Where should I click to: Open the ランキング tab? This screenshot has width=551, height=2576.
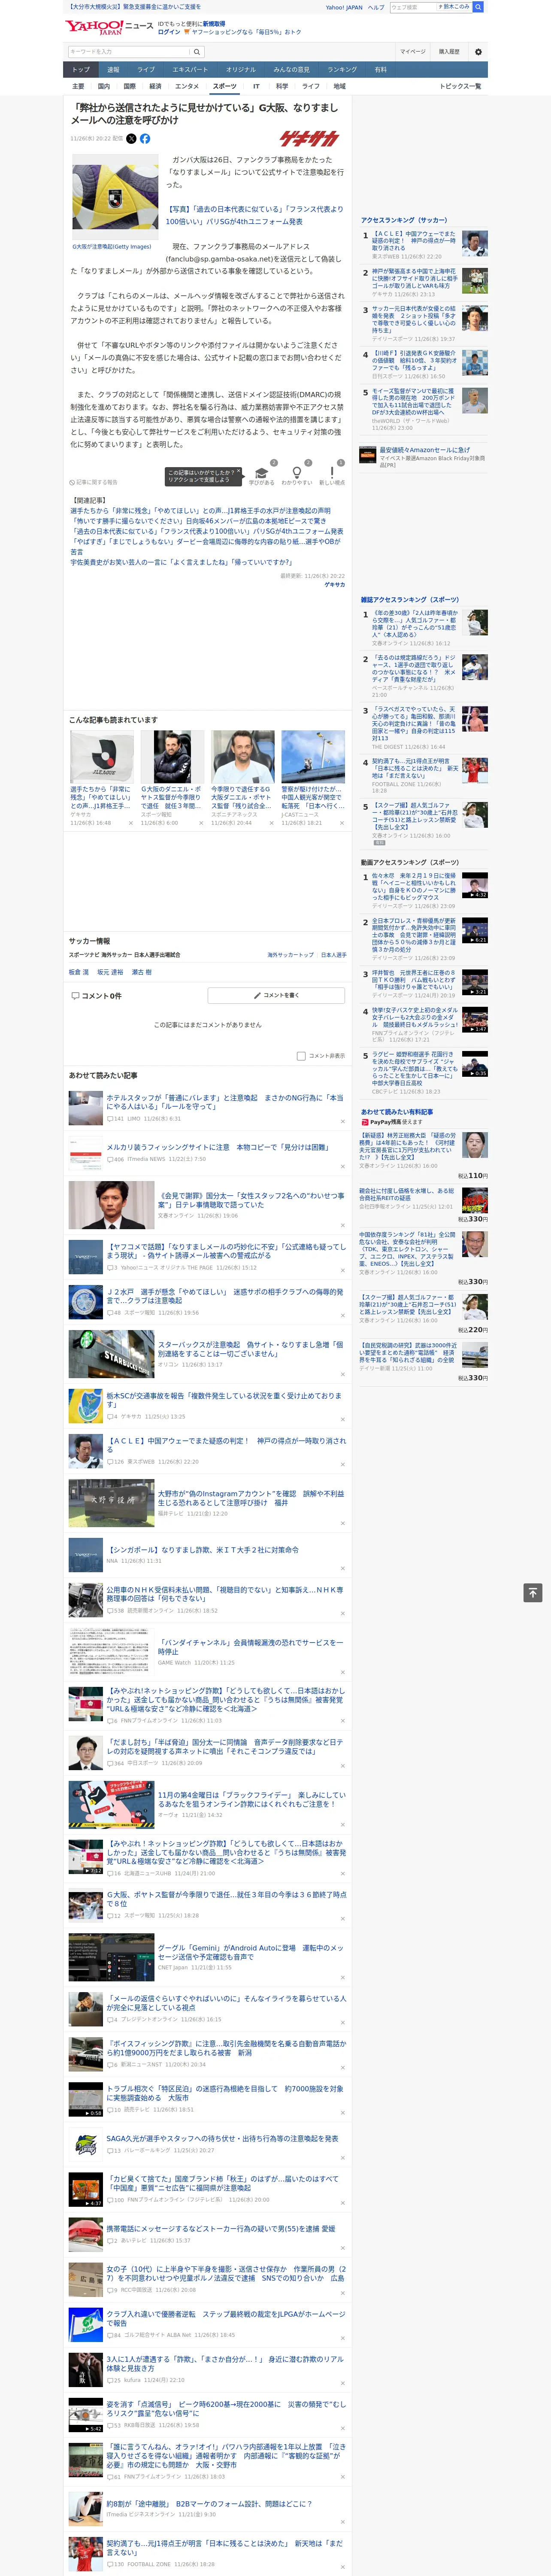point(342,70)
